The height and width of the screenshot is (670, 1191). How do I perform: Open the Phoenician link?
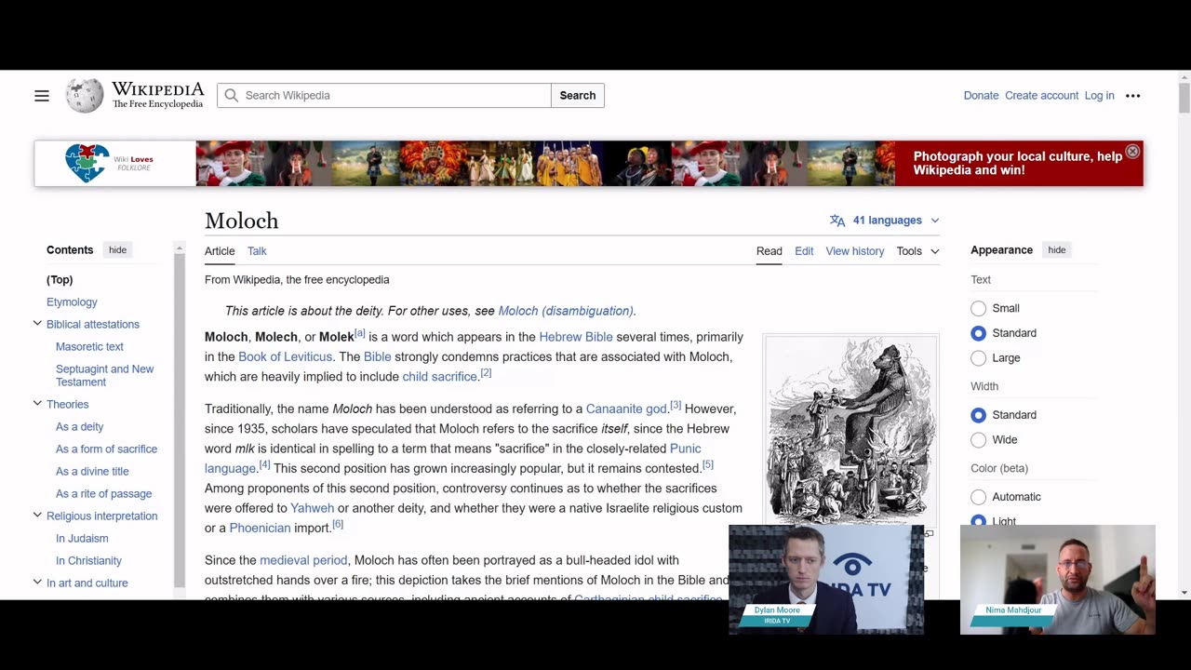pos(260,528)
